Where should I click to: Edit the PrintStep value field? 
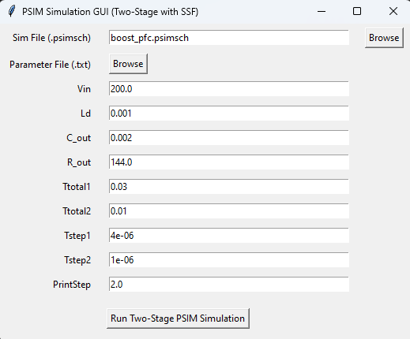tap(229, 285)
